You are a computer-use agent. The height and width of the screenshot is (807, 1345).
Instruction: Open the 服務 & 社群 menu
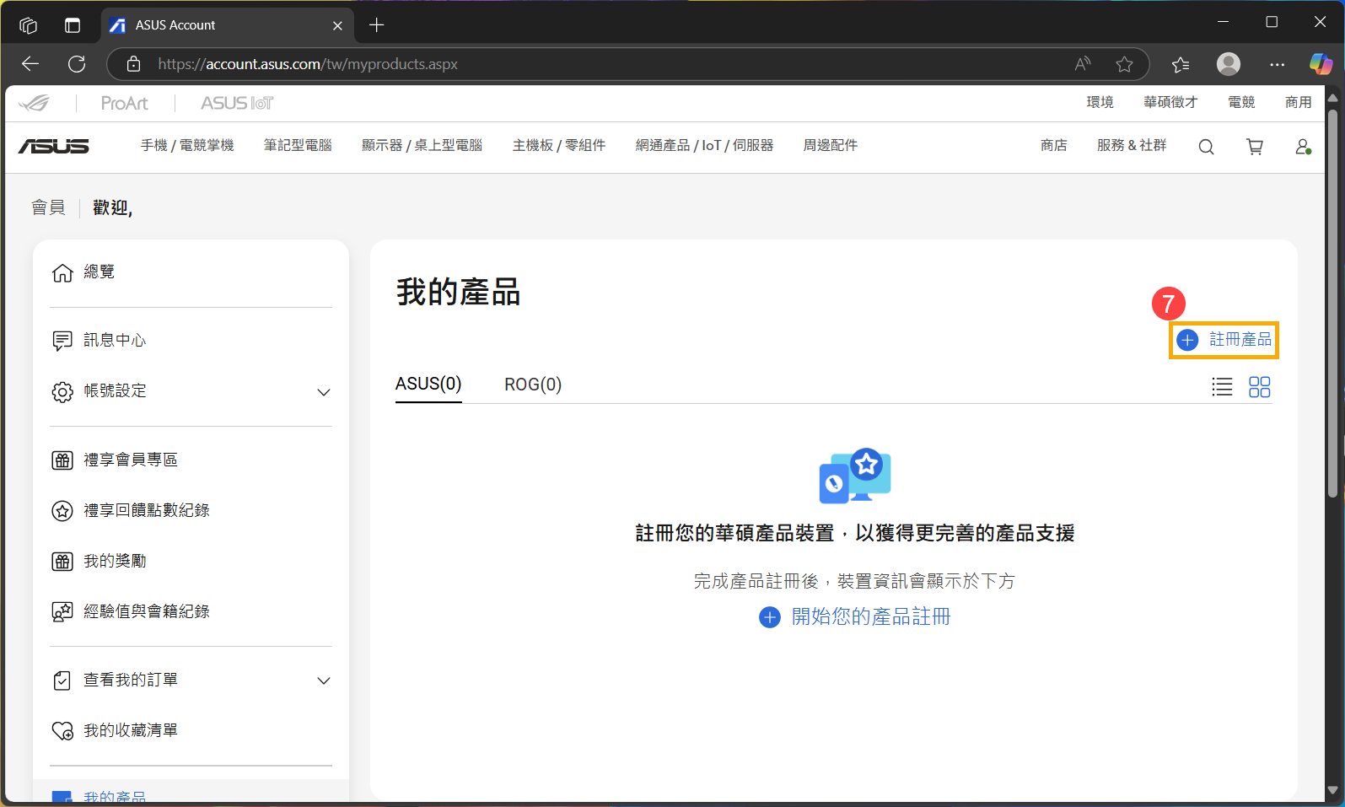click(1132, 145)
